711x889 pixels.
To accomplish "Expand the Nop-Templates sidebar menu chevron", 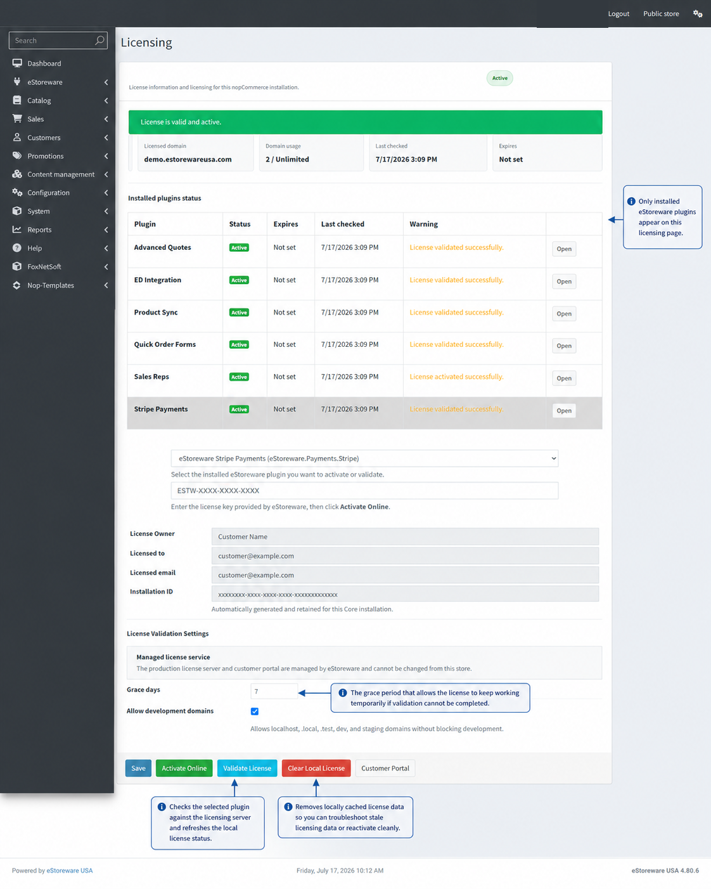I will coord(106,285).
